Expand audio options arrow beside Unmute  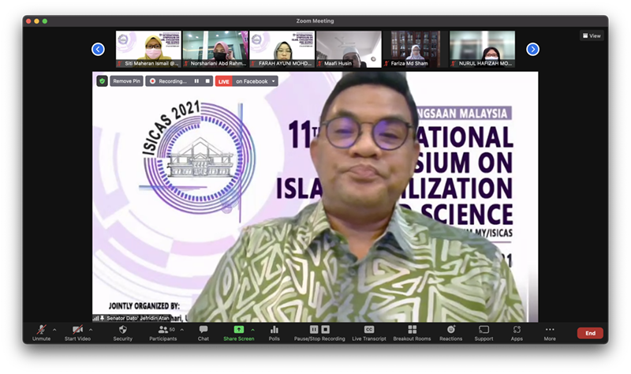[x=54, y=330]
